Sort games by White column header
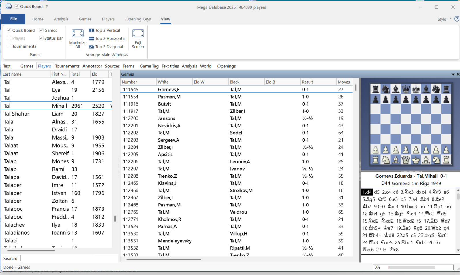 click(x=174, y=82)
